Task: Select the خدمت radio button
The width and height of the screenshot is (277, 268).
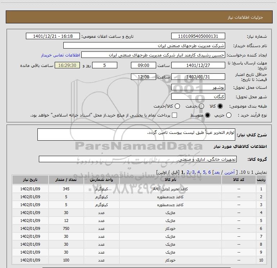Action: coord(201,106)
